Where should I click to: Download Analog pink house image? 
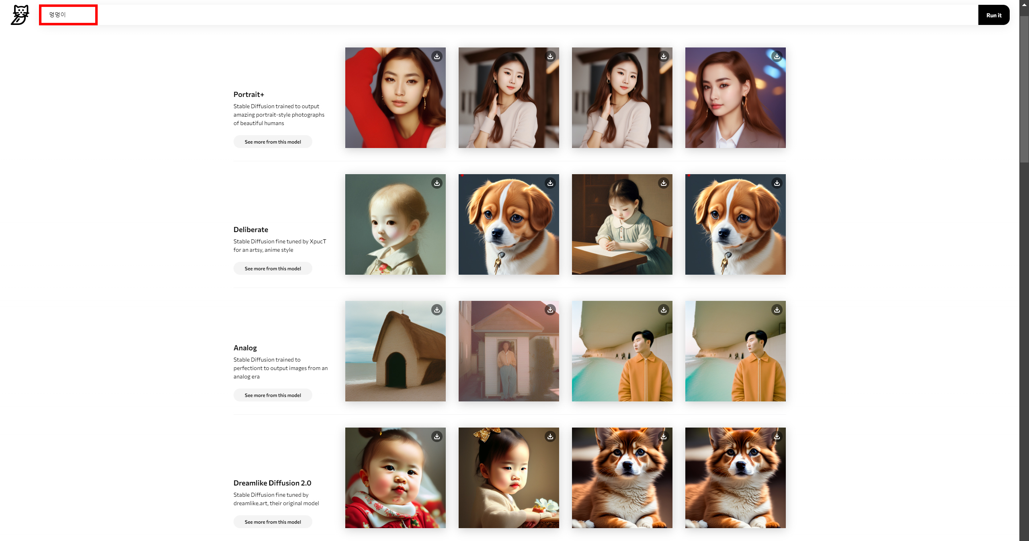click(x=550, y=310)
